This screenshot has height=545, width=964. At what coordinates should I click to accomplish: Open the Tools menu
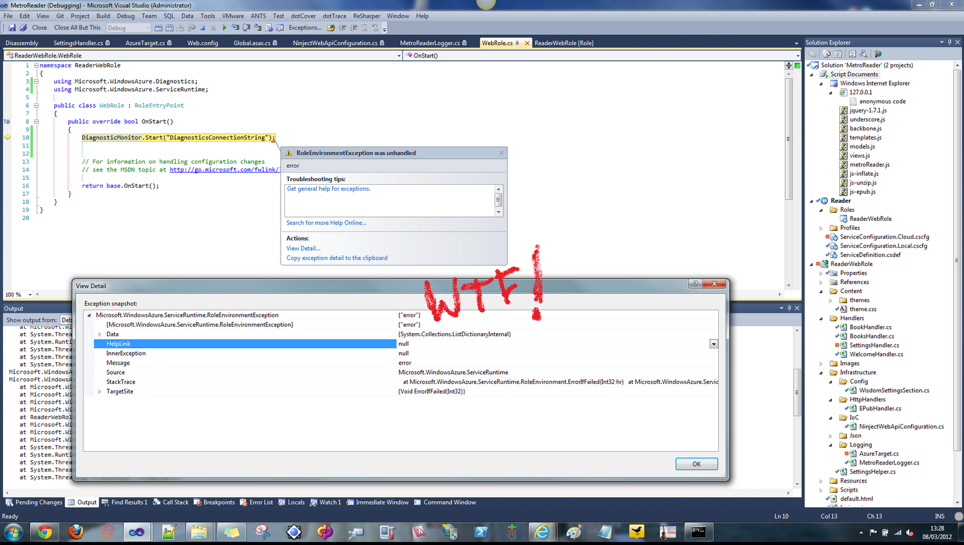208,16
